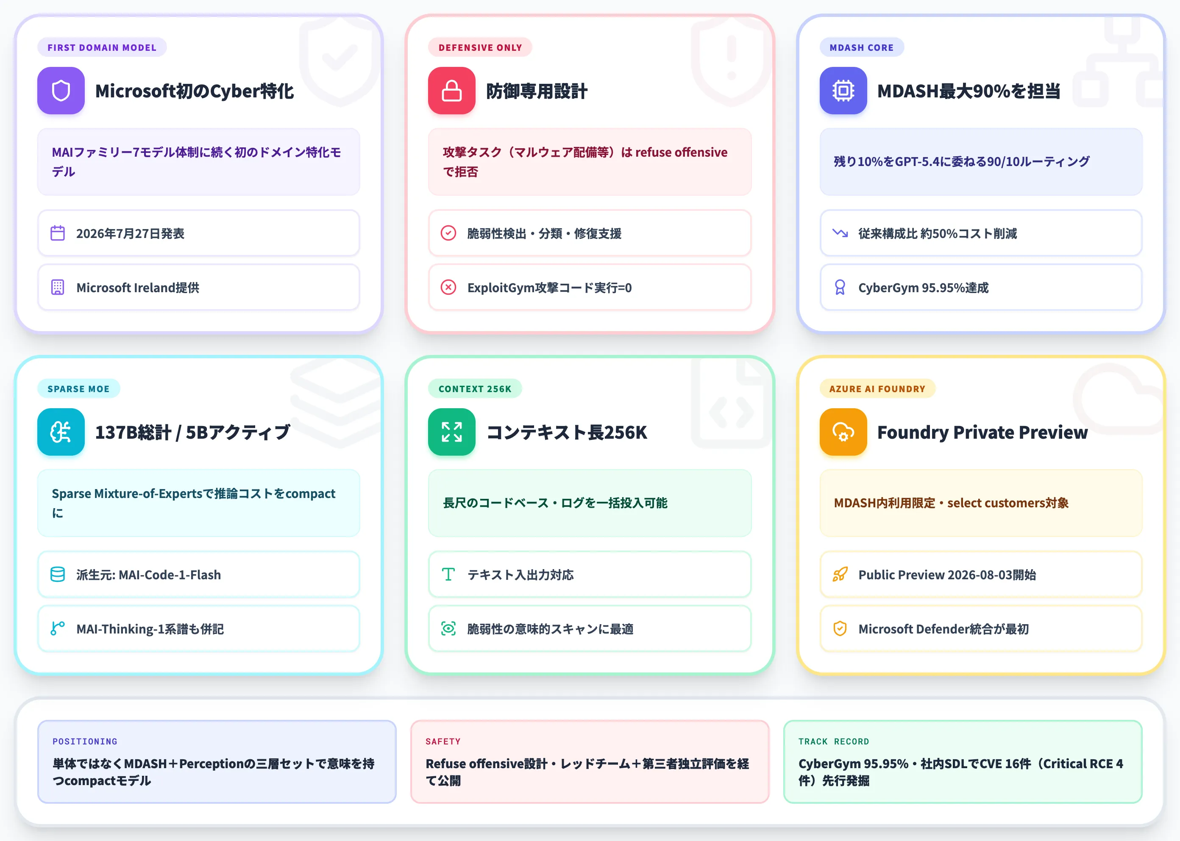Click the branch icon next to MAI-Thinking-1系譜も併記
This screenshot has width=1180, height=841.
(x=58, y=629)
